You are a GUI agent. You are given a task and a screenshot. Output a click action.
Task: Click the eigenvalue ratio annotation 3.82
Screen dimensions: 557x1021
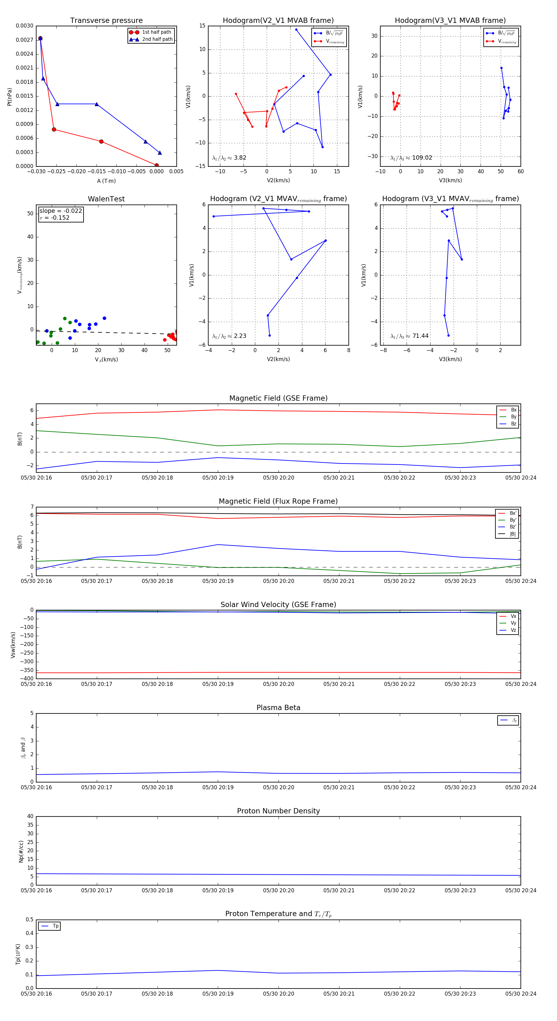click(229, 158)
